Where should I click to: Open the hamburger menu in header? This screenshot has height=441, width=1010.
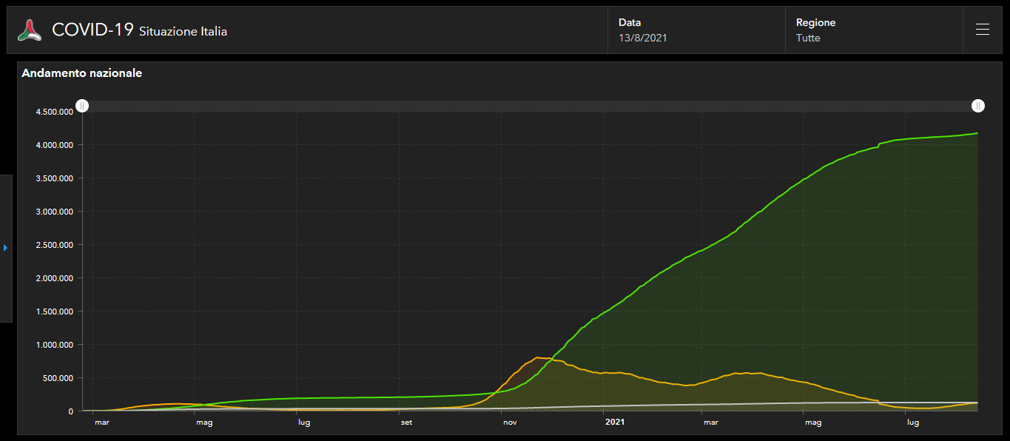[982, 30]
